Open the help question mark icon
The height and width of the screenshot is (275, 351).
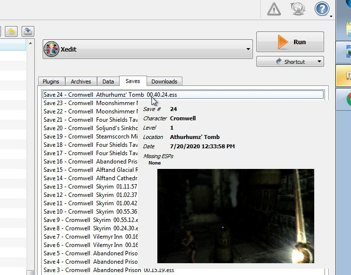pyautogui.click(x=322, y=9)
